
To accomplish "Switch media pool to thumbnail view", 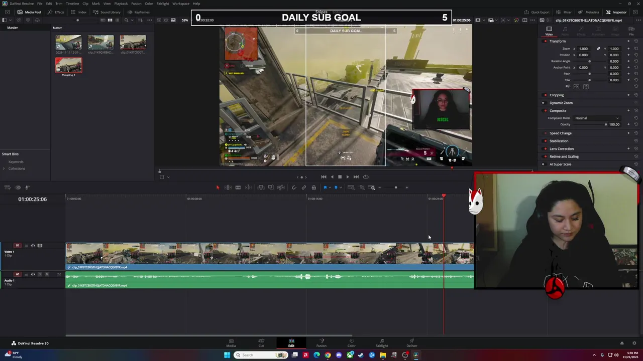I will tap(110, 20).
